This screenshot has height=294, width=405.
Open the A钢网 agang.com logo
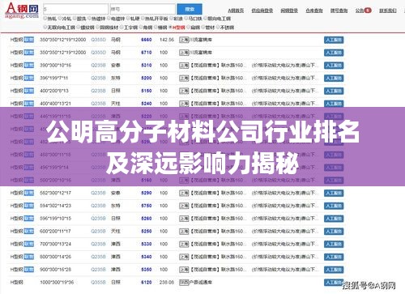pos(22,11)
